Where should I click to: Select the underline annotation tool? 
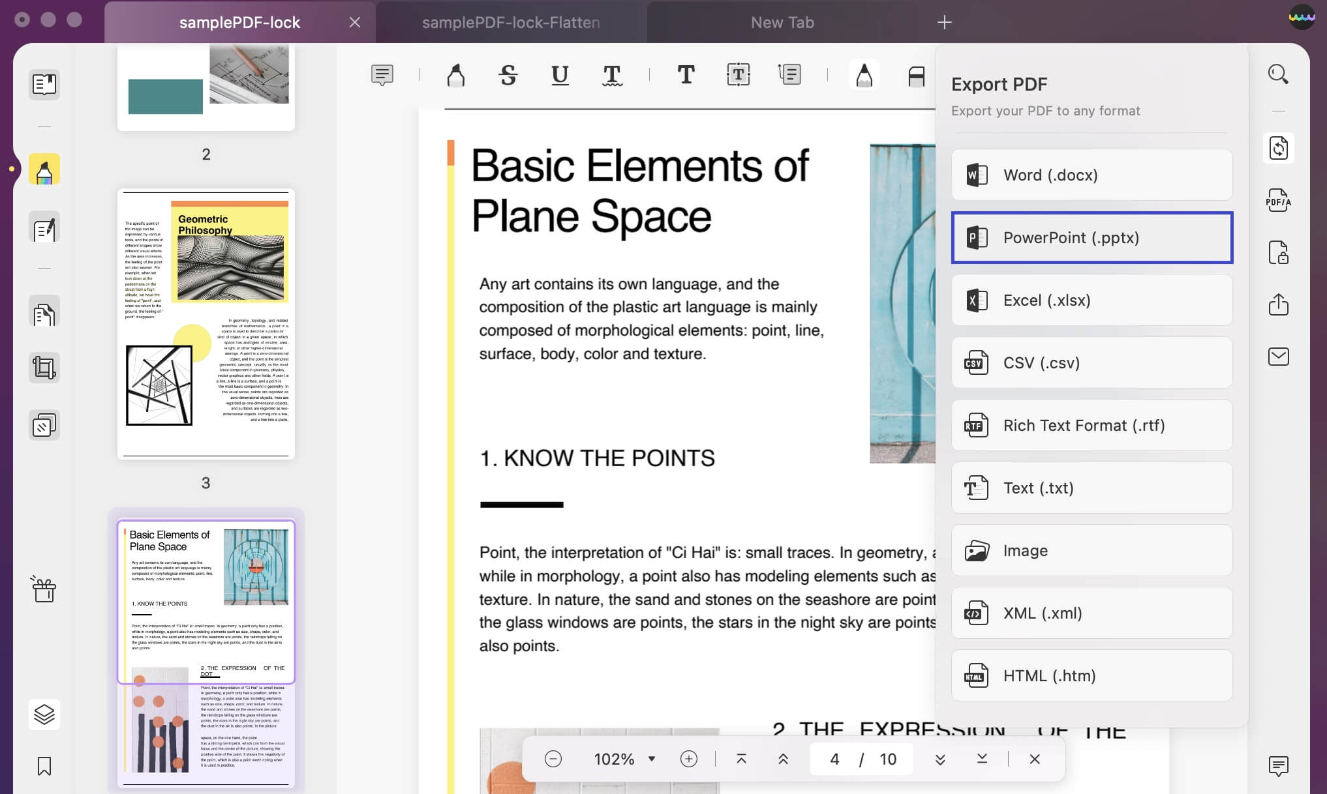tap(560, 75)
